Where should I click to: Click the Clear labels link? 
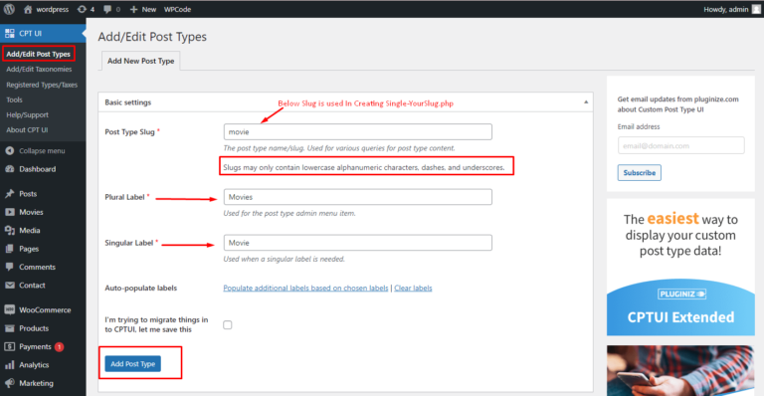pyautogui.click(x=413, y=288)
